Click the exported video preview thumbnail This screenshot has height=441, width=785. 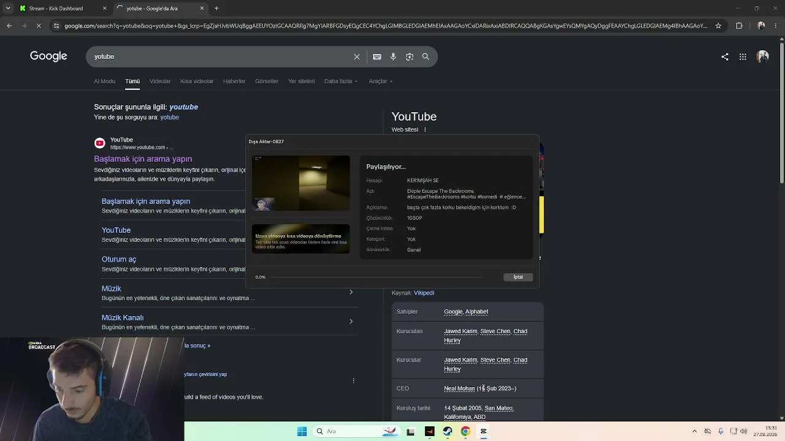(301, 183)
